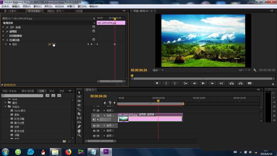Toggle the 色调分离 fx switch
Screen dimensions: 277x156
coord(7,40)
